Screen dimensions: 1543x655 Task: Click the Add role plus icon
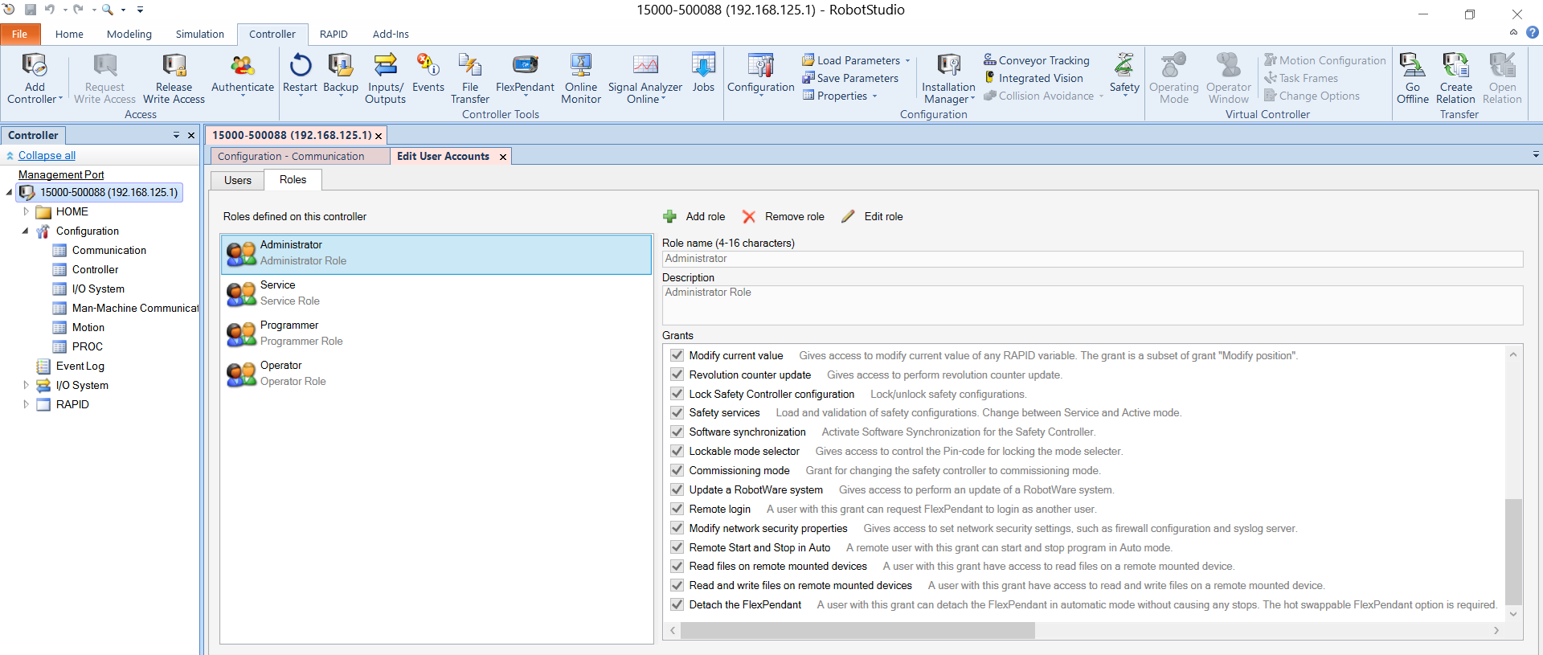pyautogui.click(x=669, y=216)
